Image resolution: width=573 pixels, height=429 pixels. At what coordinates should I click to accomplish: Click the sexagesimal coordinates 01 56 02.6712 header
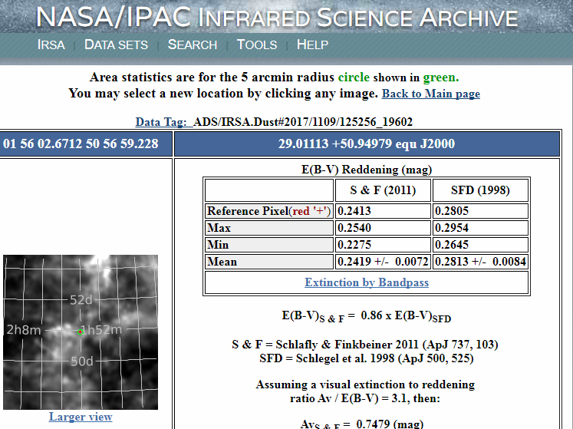tap(81, 144)
